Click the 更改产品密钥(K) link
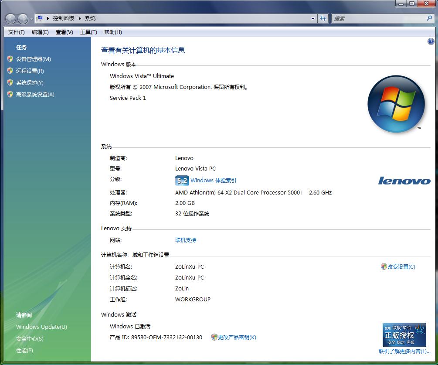 [x=237, y=338]
